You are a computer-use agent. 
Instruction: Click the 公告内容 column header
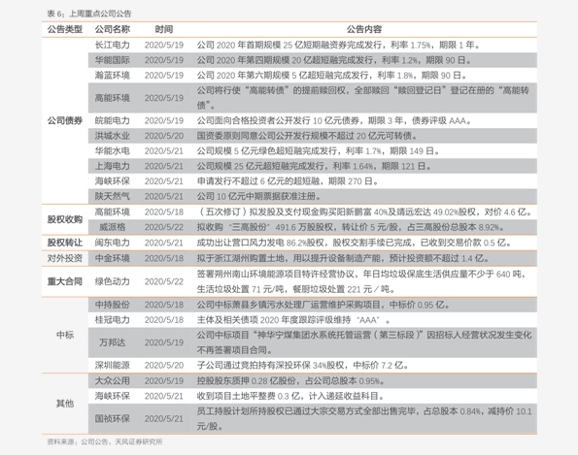point(364,29)
